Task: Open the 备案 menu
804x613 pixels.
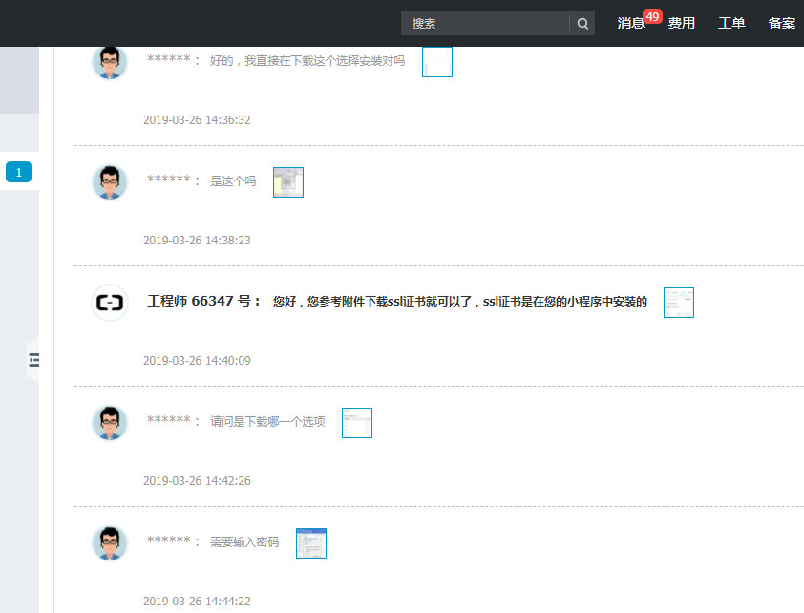Action: (781, 23)
